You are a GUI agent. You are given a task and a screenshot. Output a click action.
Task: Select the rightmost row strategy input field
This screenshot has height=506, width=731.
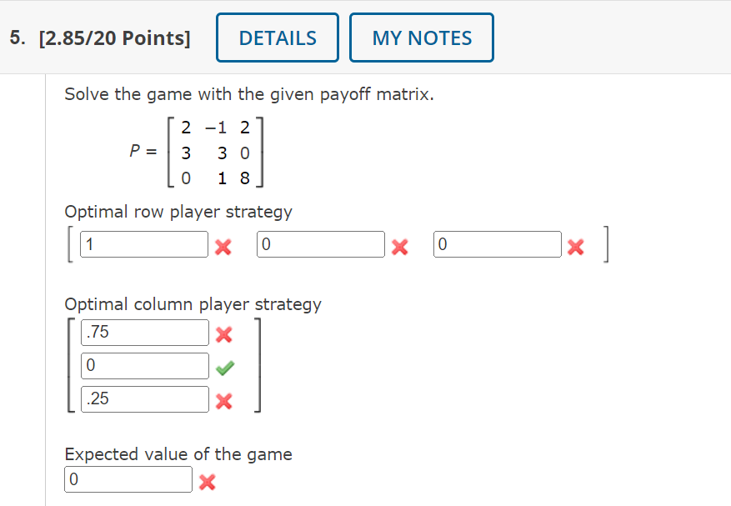(497, 243)
